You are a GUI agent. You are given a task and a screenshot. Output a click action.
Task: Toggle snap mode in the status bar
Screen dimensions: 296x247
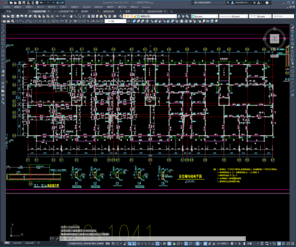[118, 244]
